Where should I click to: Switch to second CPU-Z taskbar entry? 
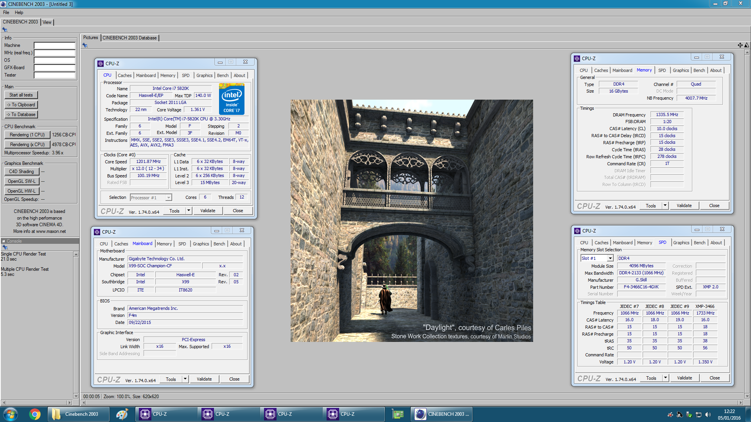(x=228, y=414)
